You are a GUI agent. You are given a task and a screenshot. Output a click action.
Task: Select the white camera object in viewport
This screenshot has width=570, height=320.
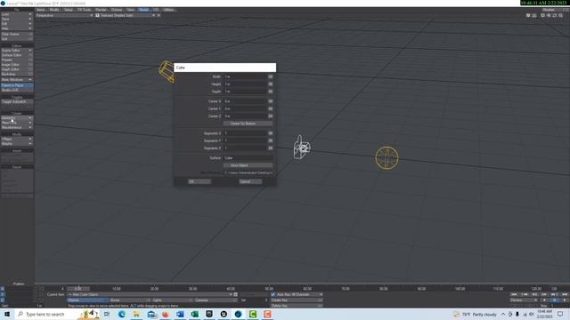tap(302, 148)
